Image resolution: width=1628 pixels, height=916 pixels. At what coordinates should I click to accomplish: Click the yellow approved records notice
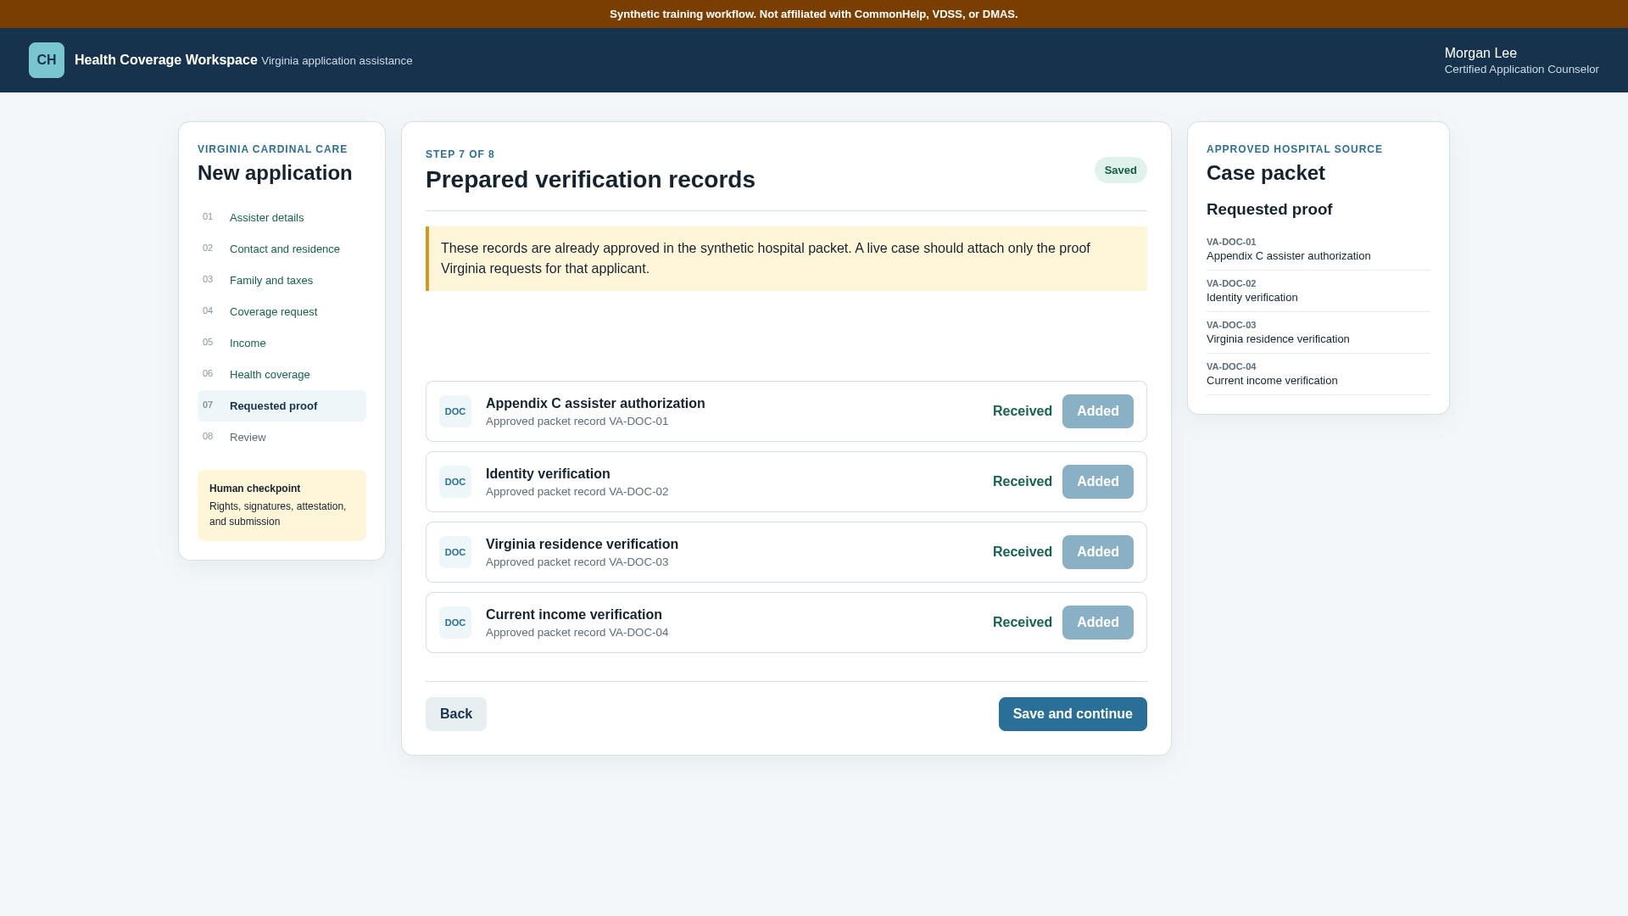[x=786, y=259]
